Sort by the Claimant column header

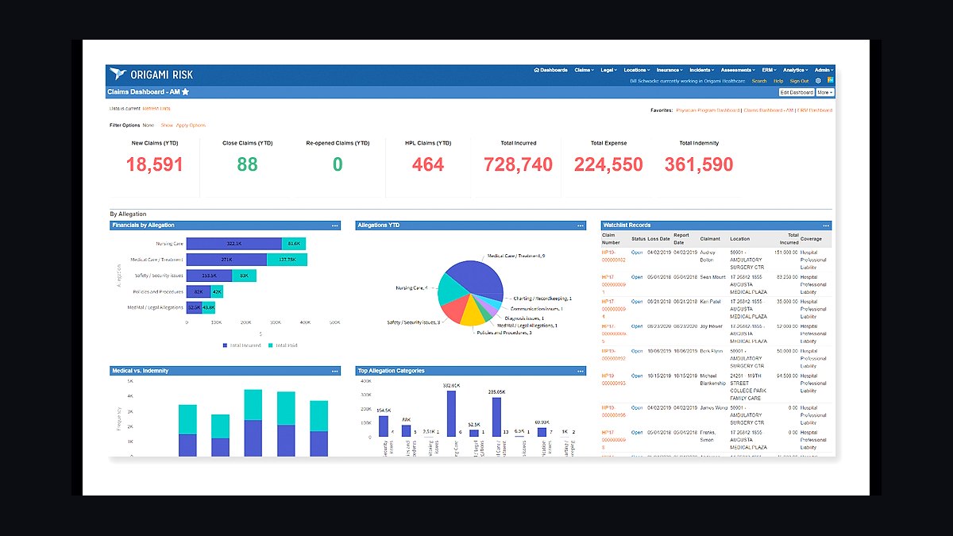point(710,238)
